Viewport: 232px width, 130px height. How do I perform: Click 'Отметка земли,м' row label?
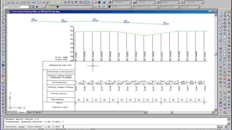point(59,94)
